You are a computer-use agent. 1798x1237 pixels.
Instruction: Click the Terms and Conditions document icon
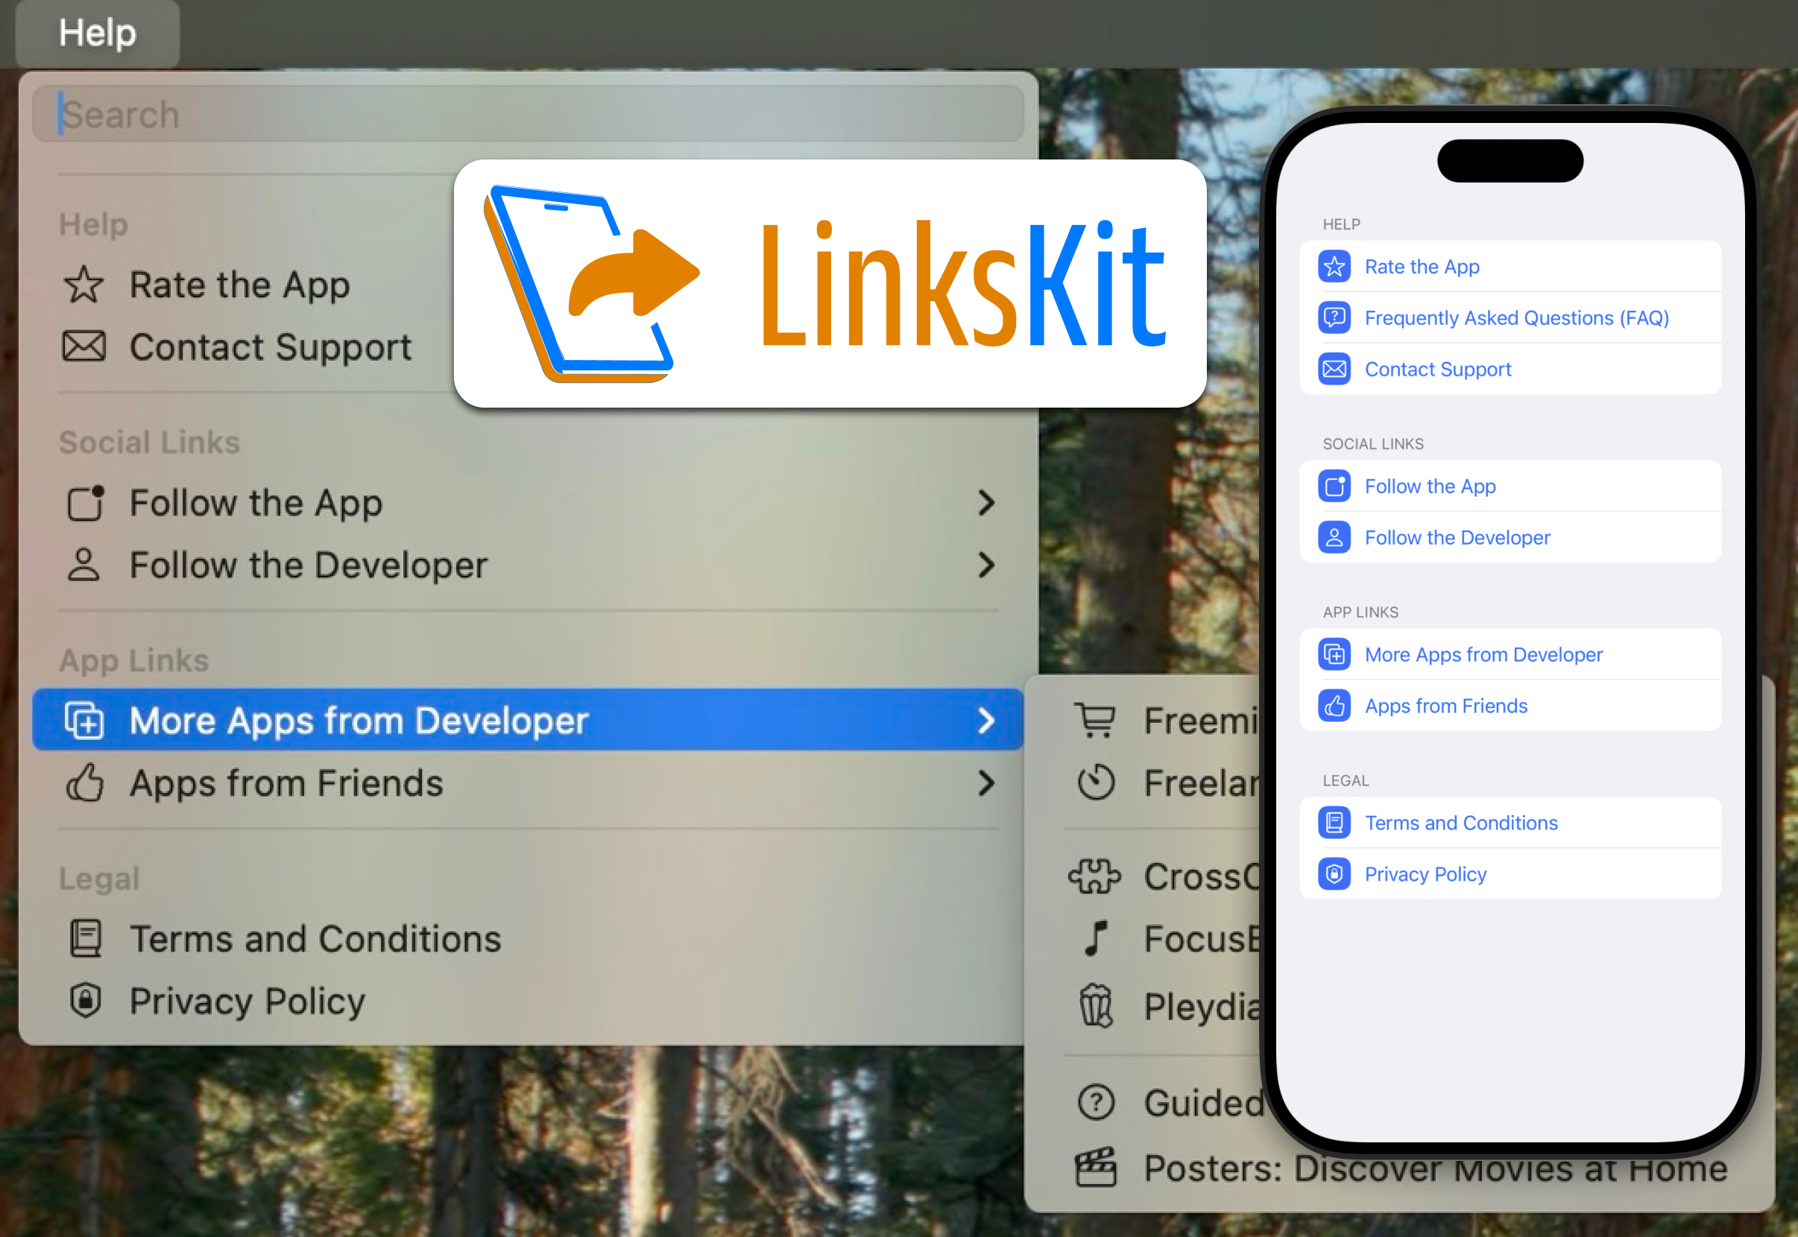pyautogui.click(x=86, y=937)
